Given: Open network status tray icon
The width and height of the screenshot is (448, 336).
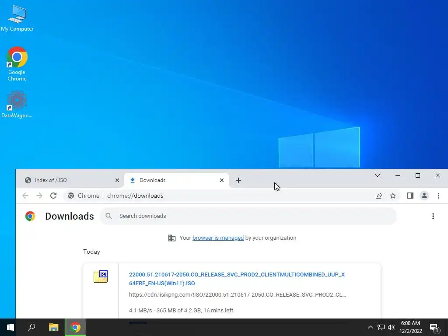Looking at the screenshot, I should pos(381,327).
